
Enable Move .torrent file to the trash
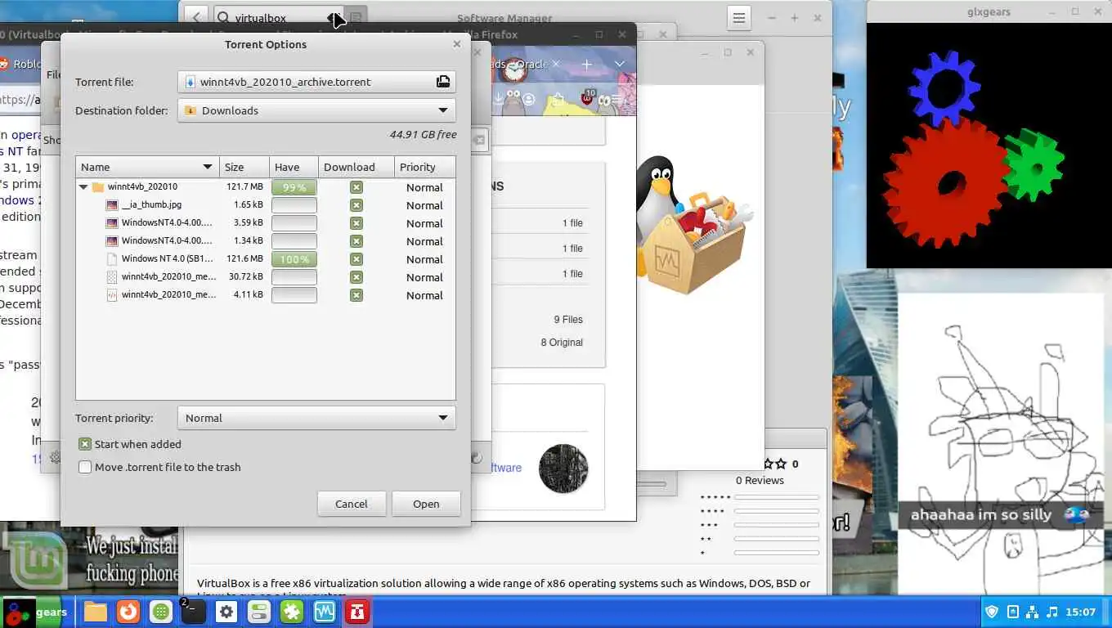tap(85, 467)
